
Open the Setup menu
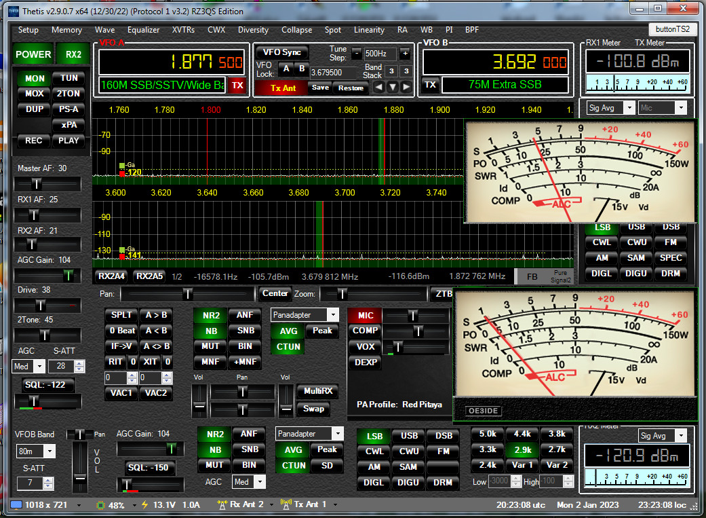click(x=28, y=30)
